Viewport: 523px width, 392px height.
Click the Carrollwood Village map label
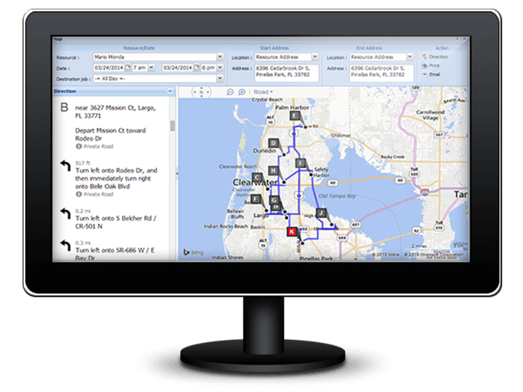430,115
